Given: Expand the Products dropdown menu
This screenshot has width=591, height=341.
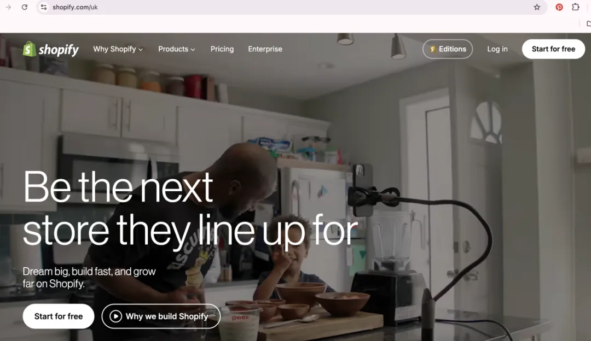Looking at the screenshot, I should (x=176, y=49).
